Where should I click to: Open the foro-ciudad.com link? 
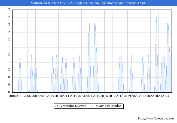coord(156,119)
